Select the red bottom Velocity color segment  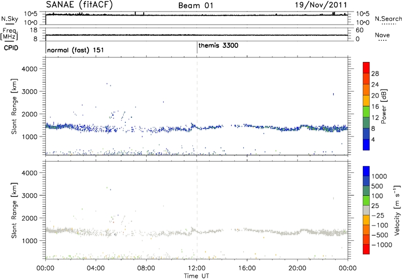pyautogui.click(x=366, y=249)
